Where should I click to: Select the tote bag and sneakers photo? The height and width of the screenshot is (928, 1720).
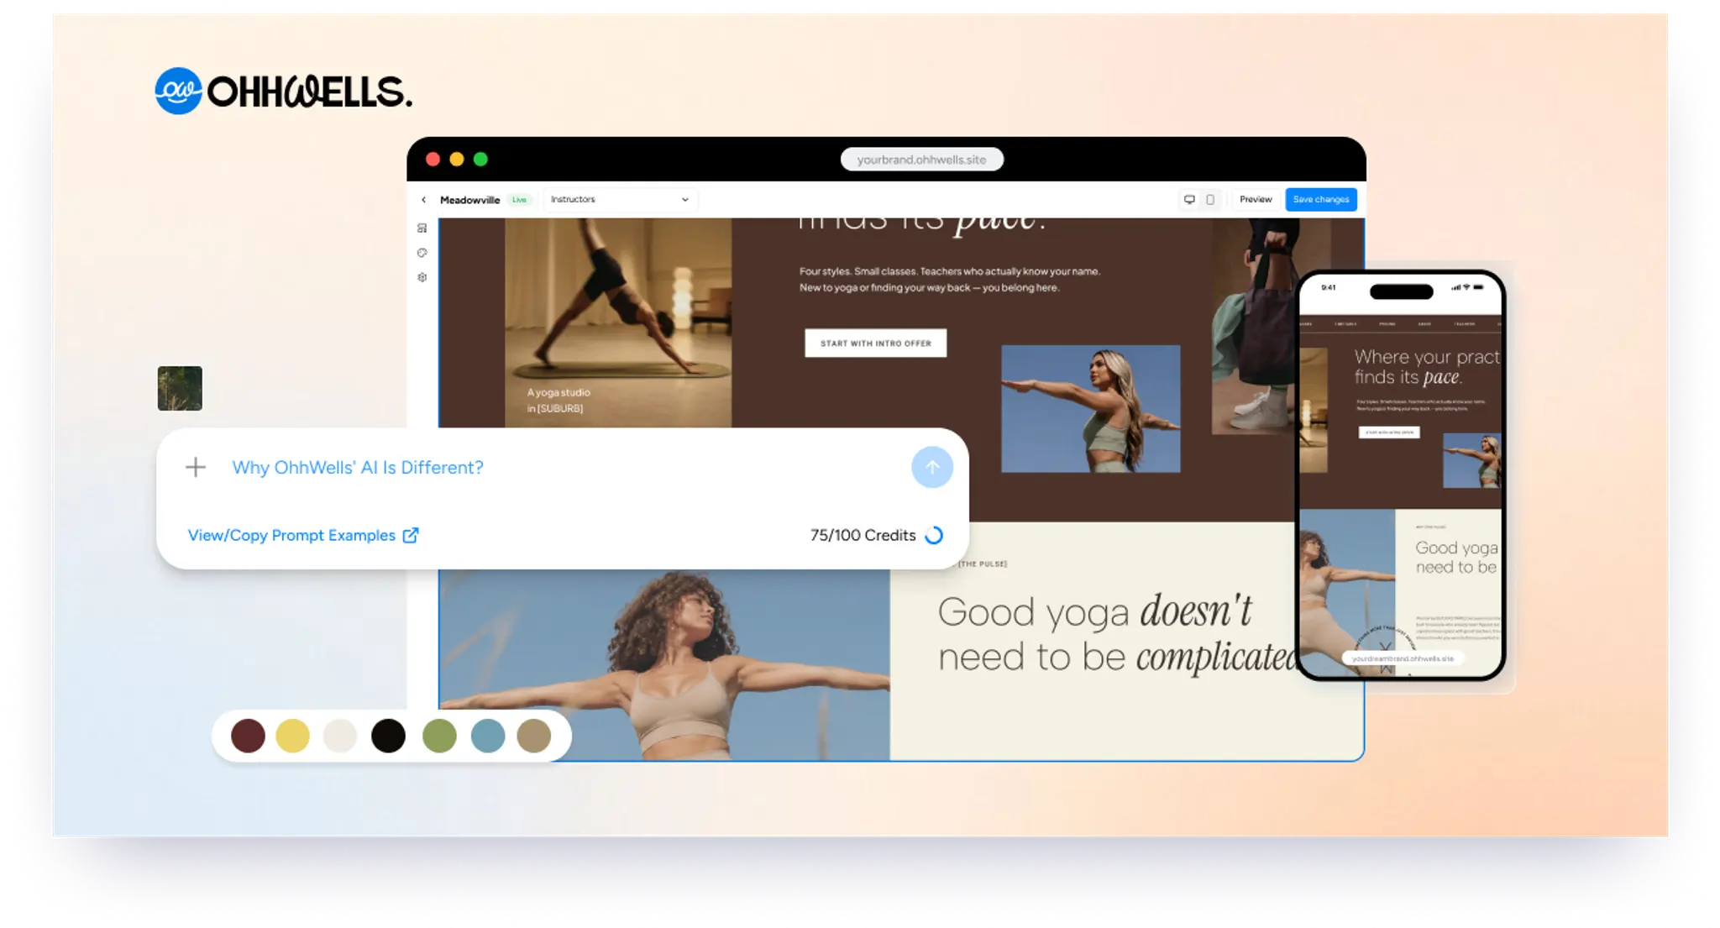pyautogui.click(x=1254, y=327)
